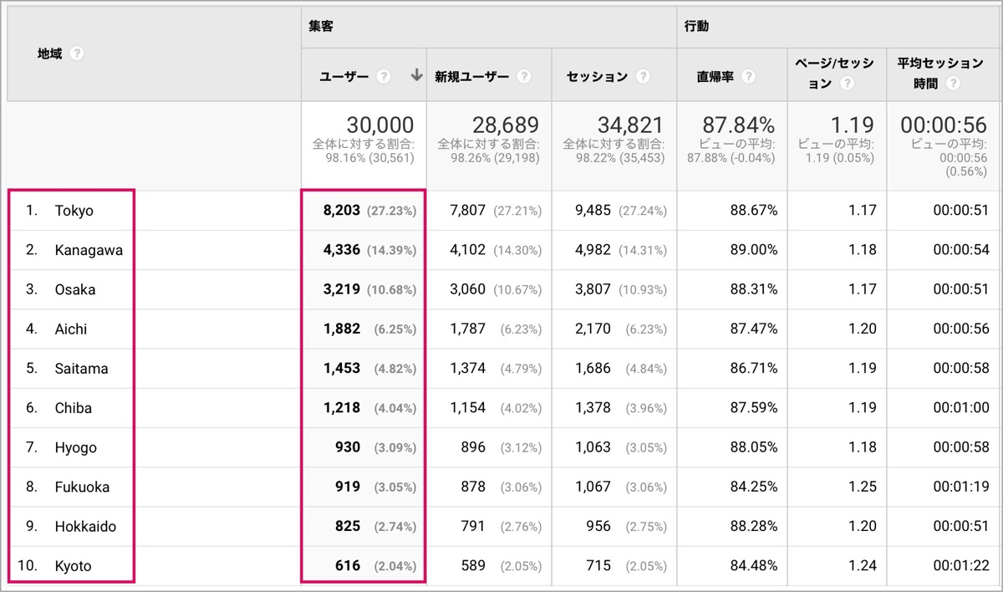Open help icon beside ユーザー header
The height and width of the screenshot is (592, 1003).
(x=384, y=77)
